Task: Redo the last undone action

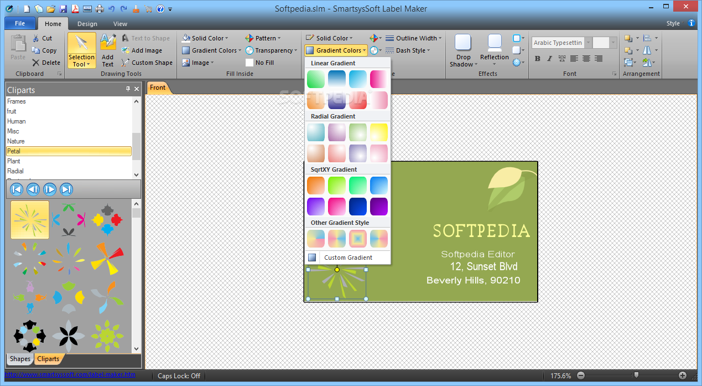Action: [x=123, y=9]
